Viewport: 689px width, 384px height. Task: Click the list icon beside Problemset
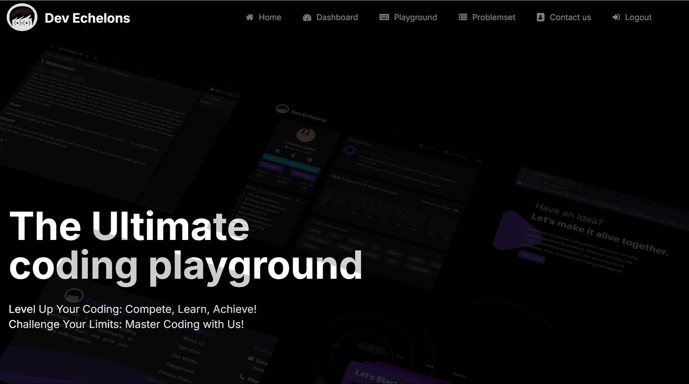pyautogui.click(x=463, y=17)
